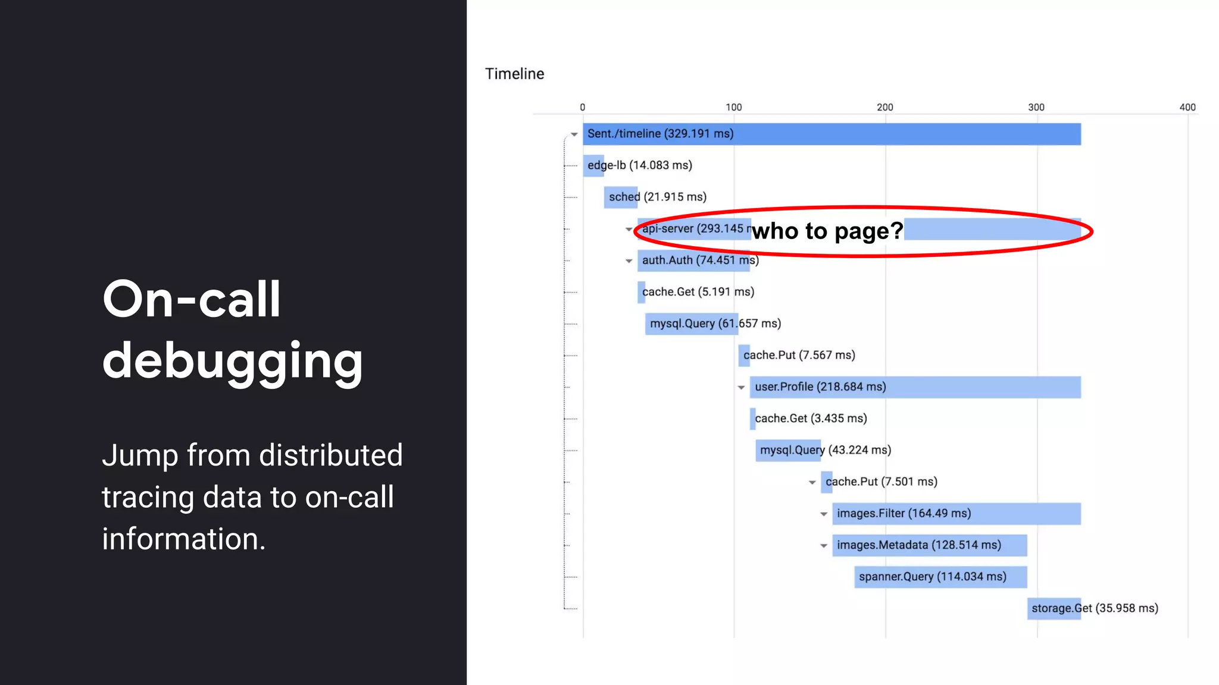Select the cache.Get (5.191 ms) span
Viewport: 1219px width, 685px height.
click(x=641, y=292)
